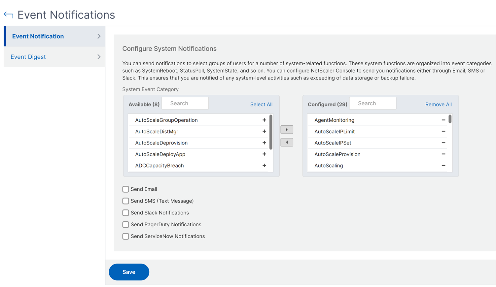This screenshot has width=496, height=287.
Task: Check Send Slack Notifications
Action: click(125, 213)
